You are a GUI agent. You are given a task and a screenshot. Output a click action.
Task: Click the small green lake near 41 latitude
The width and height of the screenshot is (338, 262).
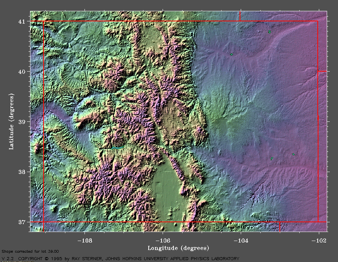coord(270,32)
